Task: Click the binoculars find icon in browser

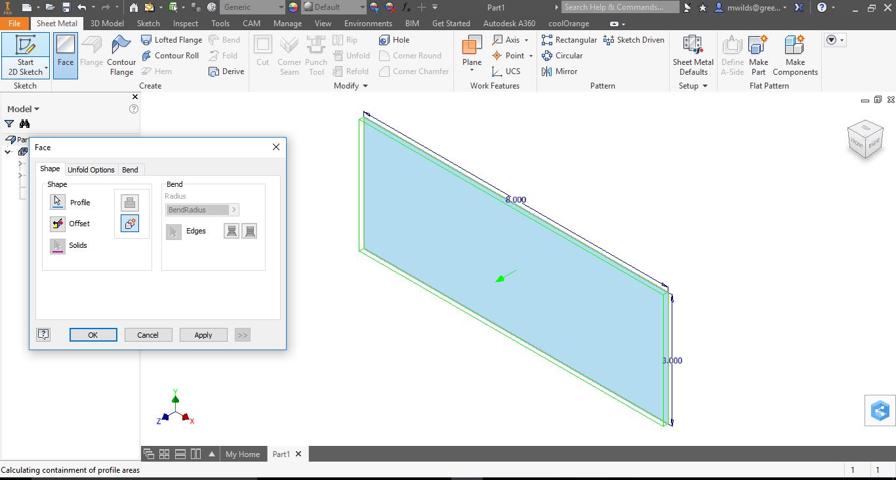Action: [25, 123]
